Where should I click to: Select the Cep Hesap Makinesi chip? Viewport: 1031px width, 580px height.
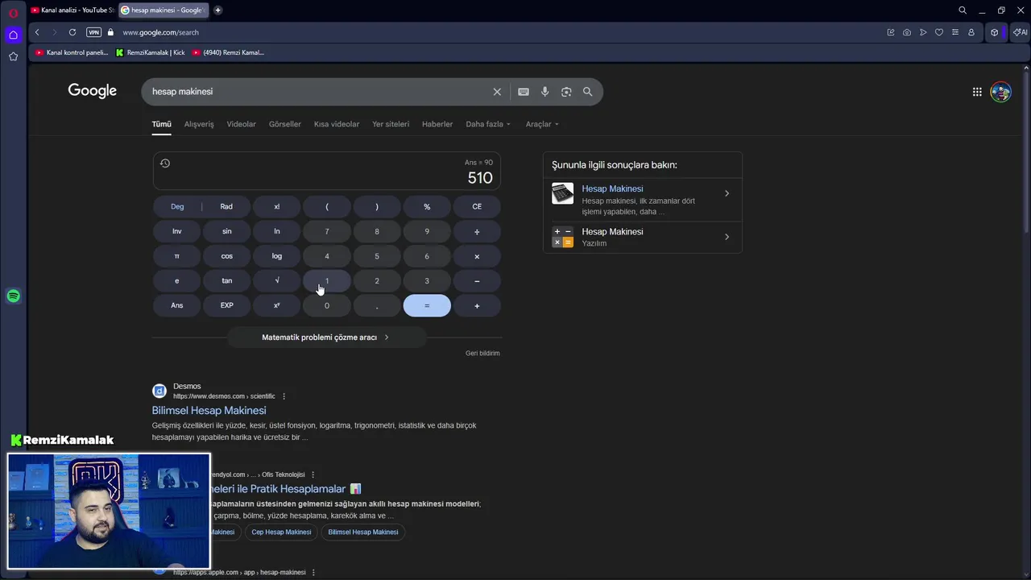tap(281, 532)
